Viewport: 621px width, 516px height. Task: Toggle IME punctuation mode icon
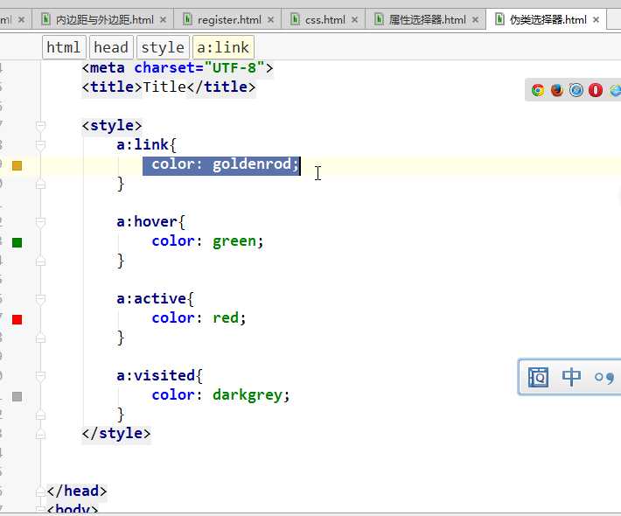[604, 378]
